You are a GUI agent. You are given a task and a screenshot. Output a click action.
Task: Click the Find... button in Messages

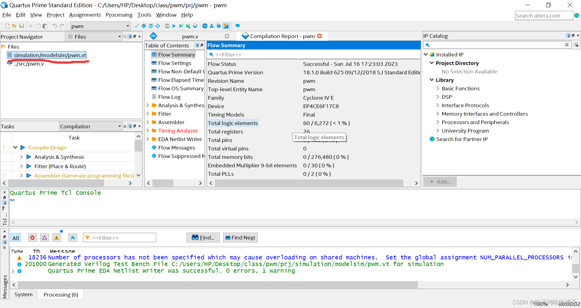click(203, 238)
